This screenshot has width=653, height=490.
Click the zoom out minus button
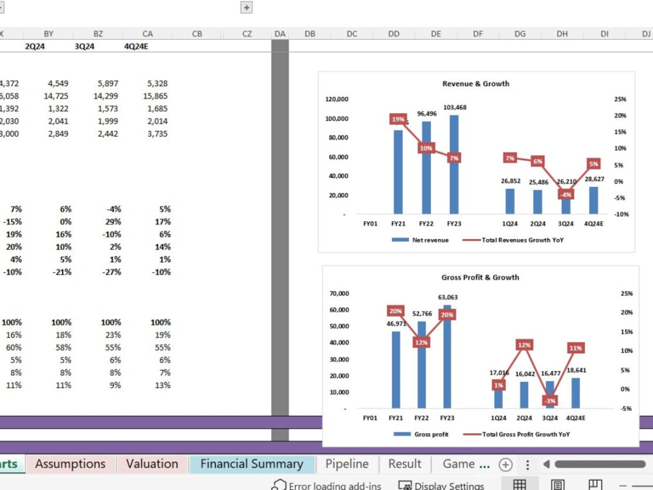(623, 485)
